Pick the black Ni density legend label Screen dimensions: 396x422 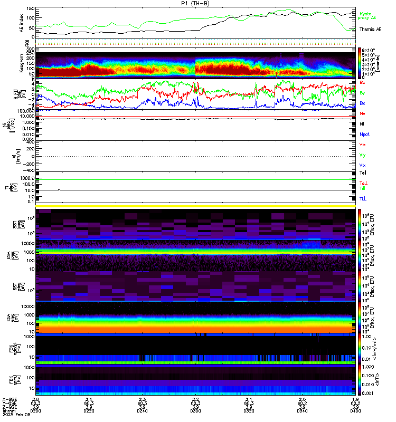(362, 124)
